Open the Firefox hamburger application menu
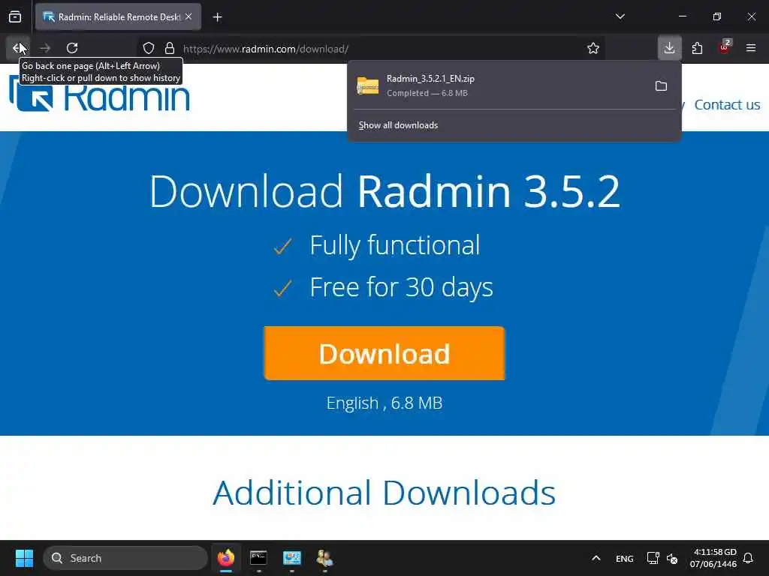The image size is (769, 576). click(751, 48)
